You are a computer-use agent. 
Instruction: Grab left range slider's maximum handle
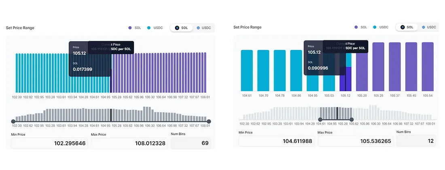pyautogui.click(x=209, y=121)
